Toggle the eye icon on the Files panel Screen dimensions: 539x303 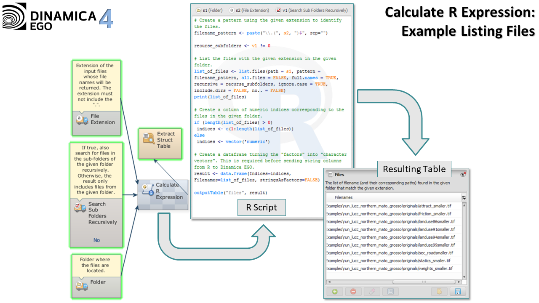[x=463, y=174]
